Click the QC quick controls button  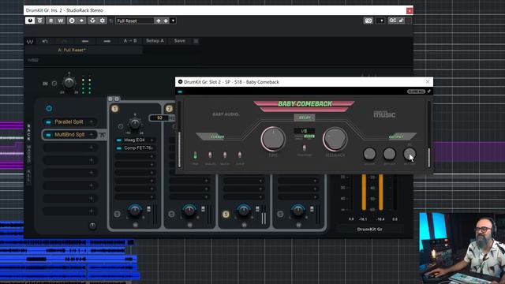[393, 21]
